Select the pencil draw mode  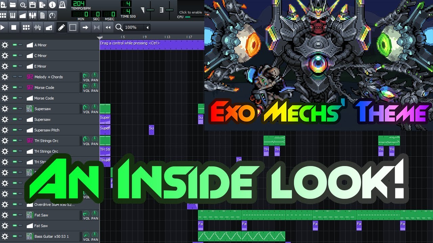click(61, 27)
